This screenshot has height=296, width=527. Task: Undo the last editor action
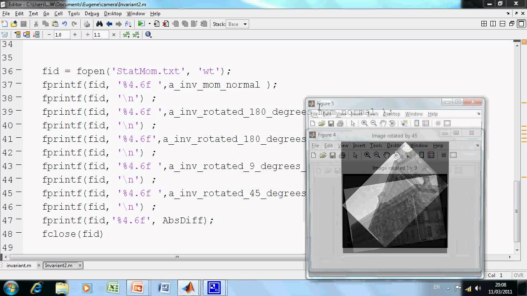[x=65, y=24]
